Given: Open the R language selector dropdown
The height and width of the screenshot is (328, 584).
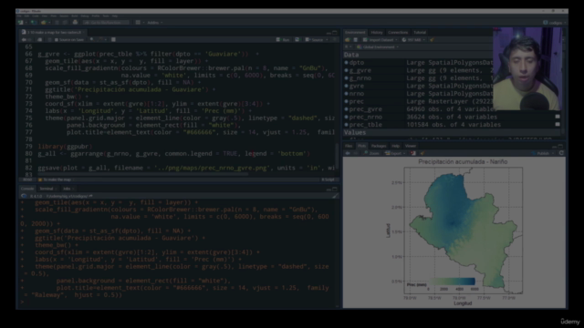Looking at the screenshot, I should [x=348, y=47].
